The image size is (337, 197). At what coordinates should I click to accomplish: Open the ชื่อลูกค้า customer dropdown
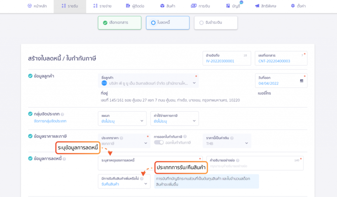(148, 81)
